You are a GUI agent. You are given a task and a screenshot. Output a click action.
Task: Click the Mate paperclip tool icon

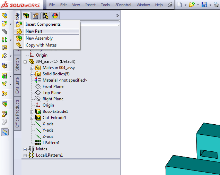[x=5, y=32]
